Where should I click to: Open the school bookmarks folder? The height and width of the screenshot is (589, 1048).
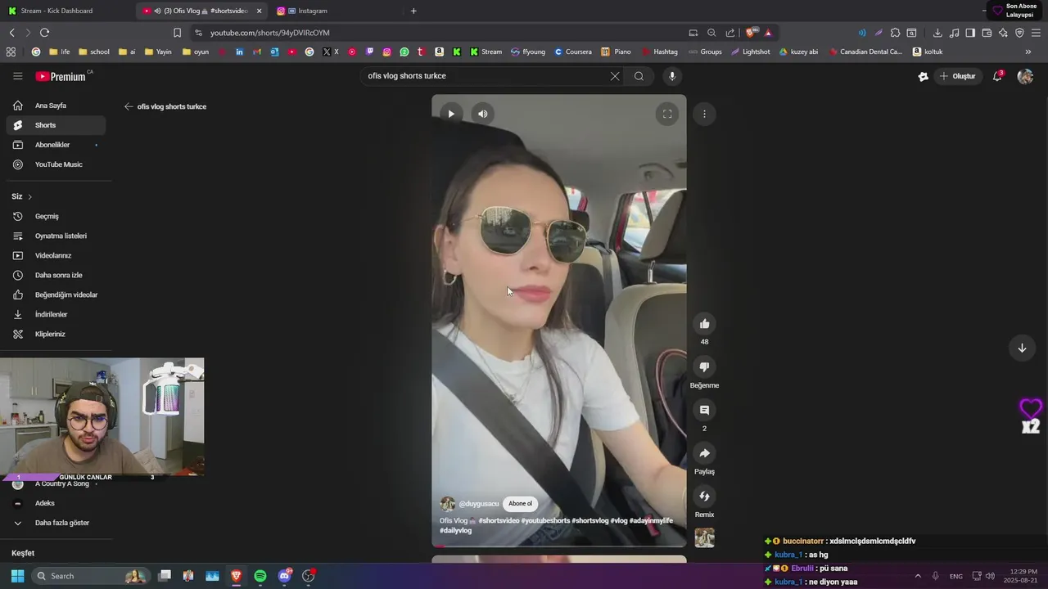click(94, 52)
